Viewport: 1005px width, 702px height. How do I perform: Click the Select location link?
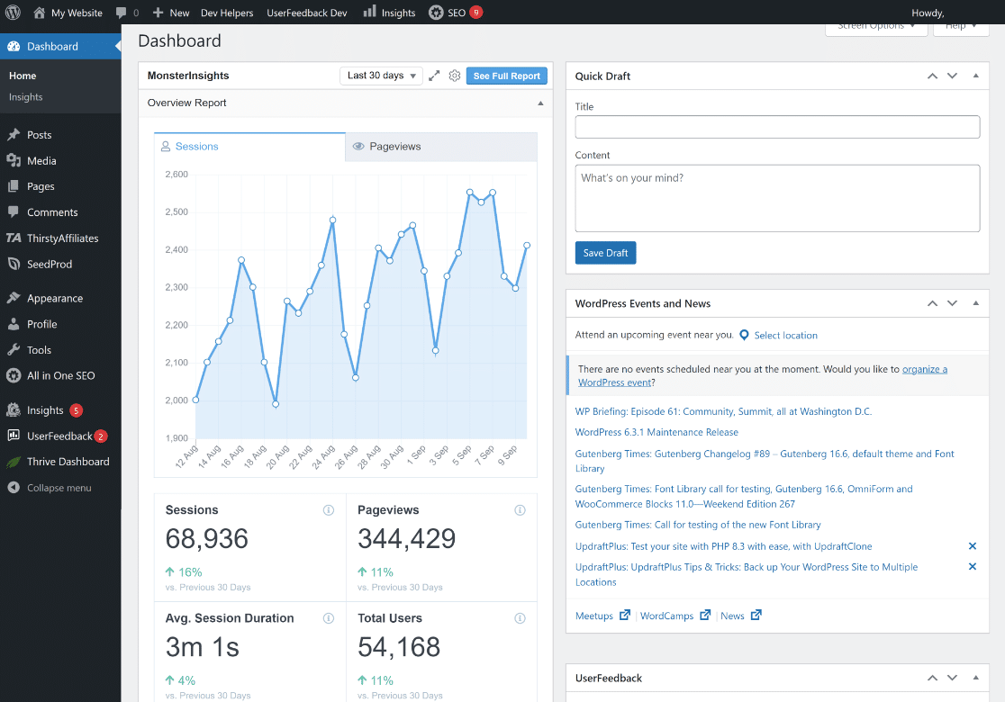tap(786, 335)
